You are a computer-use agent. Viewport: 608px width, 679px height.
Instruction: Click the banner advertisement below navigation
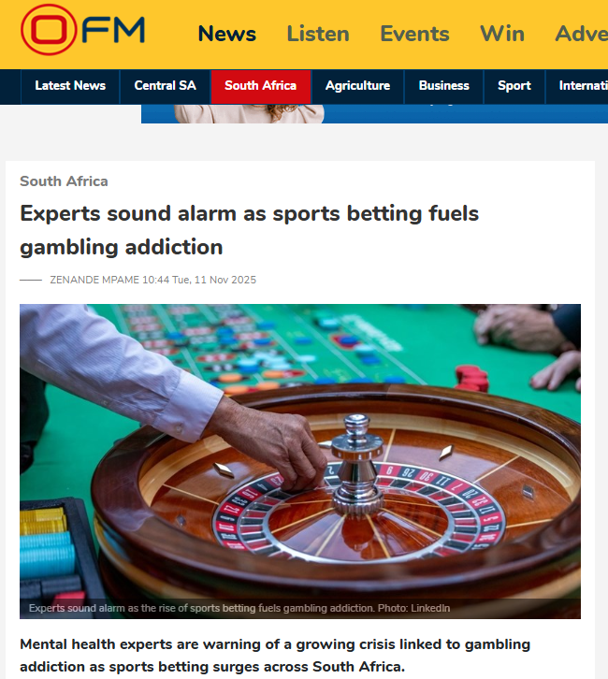(x=374, y=114)
